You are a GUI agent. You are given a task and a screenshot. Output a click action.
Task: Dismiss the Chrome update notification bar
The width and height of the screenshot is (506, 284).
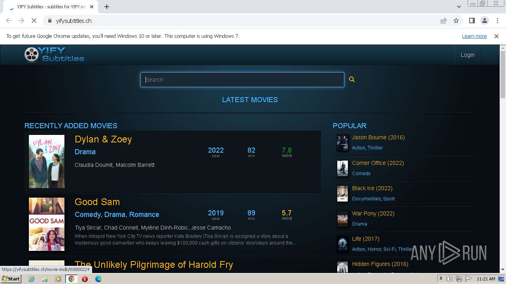click(497, 36)
